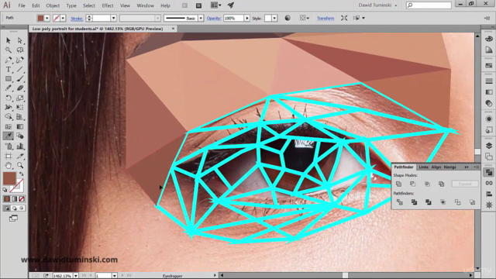The width and height of the screenshot is (496, 279).
Task: Change screen mode button at toolbar bottom
Action: [13, 219]
